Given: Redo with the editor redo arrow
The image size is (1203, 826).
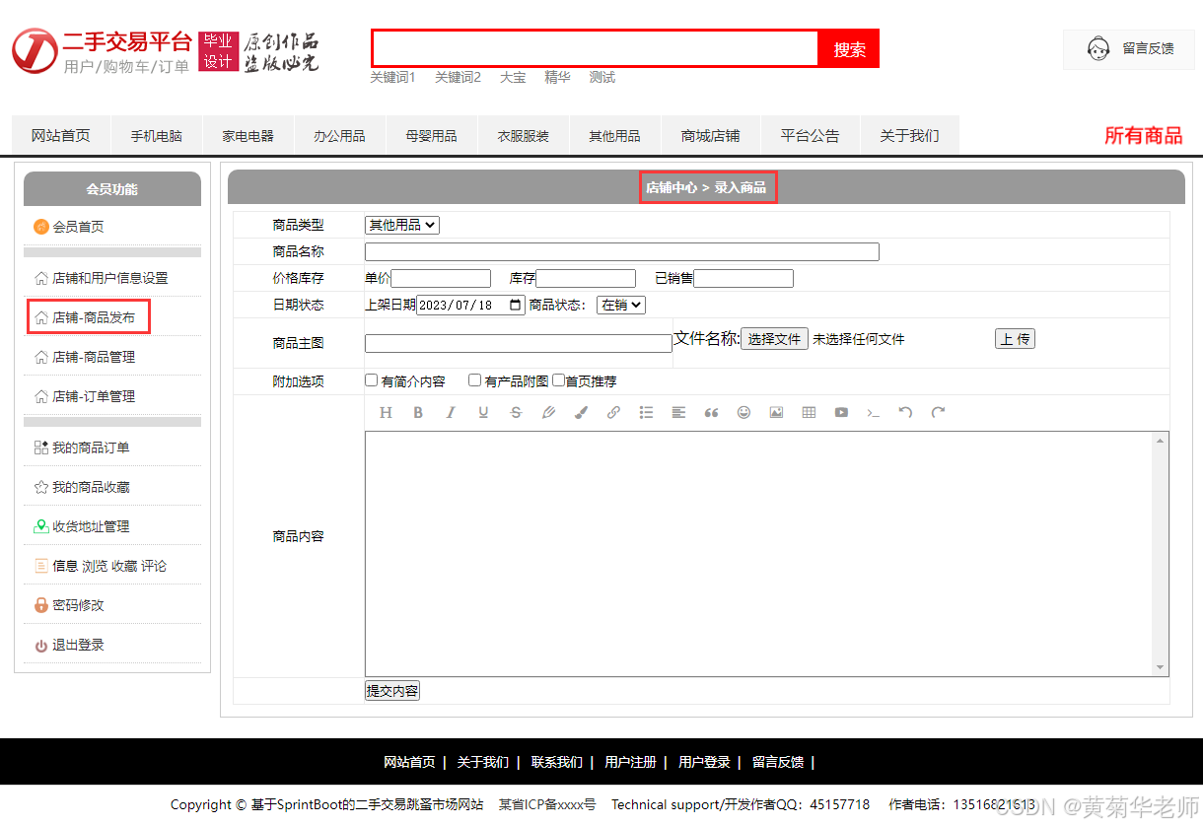Looking at the screenshot, I should pyautogui.click(x=938, y=413).
